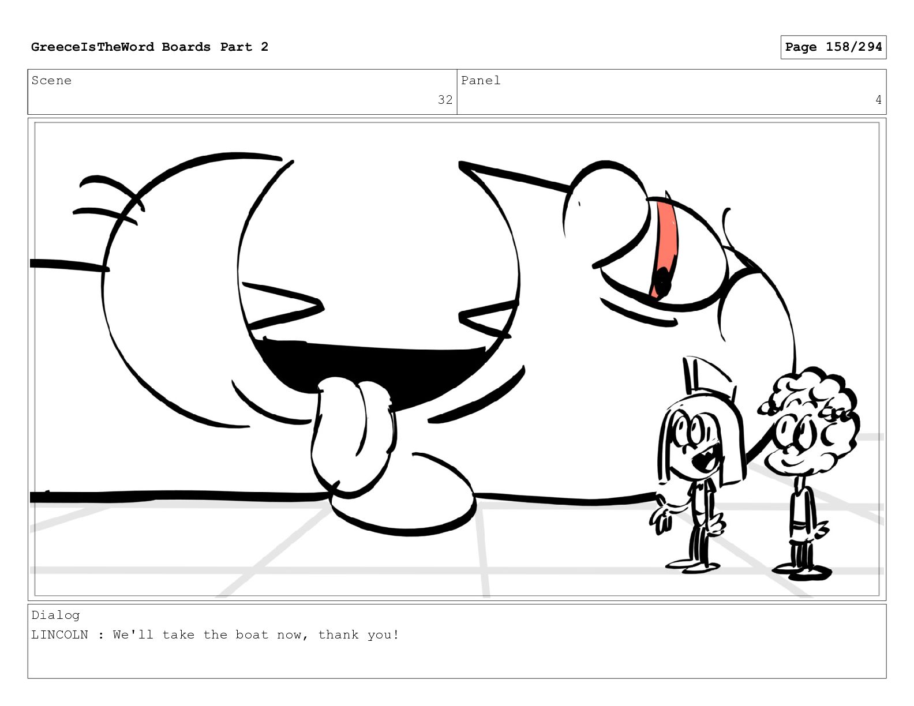Click the "Scene" field label
Viewport: 914px width, 706px height.
tap(51, 81)
